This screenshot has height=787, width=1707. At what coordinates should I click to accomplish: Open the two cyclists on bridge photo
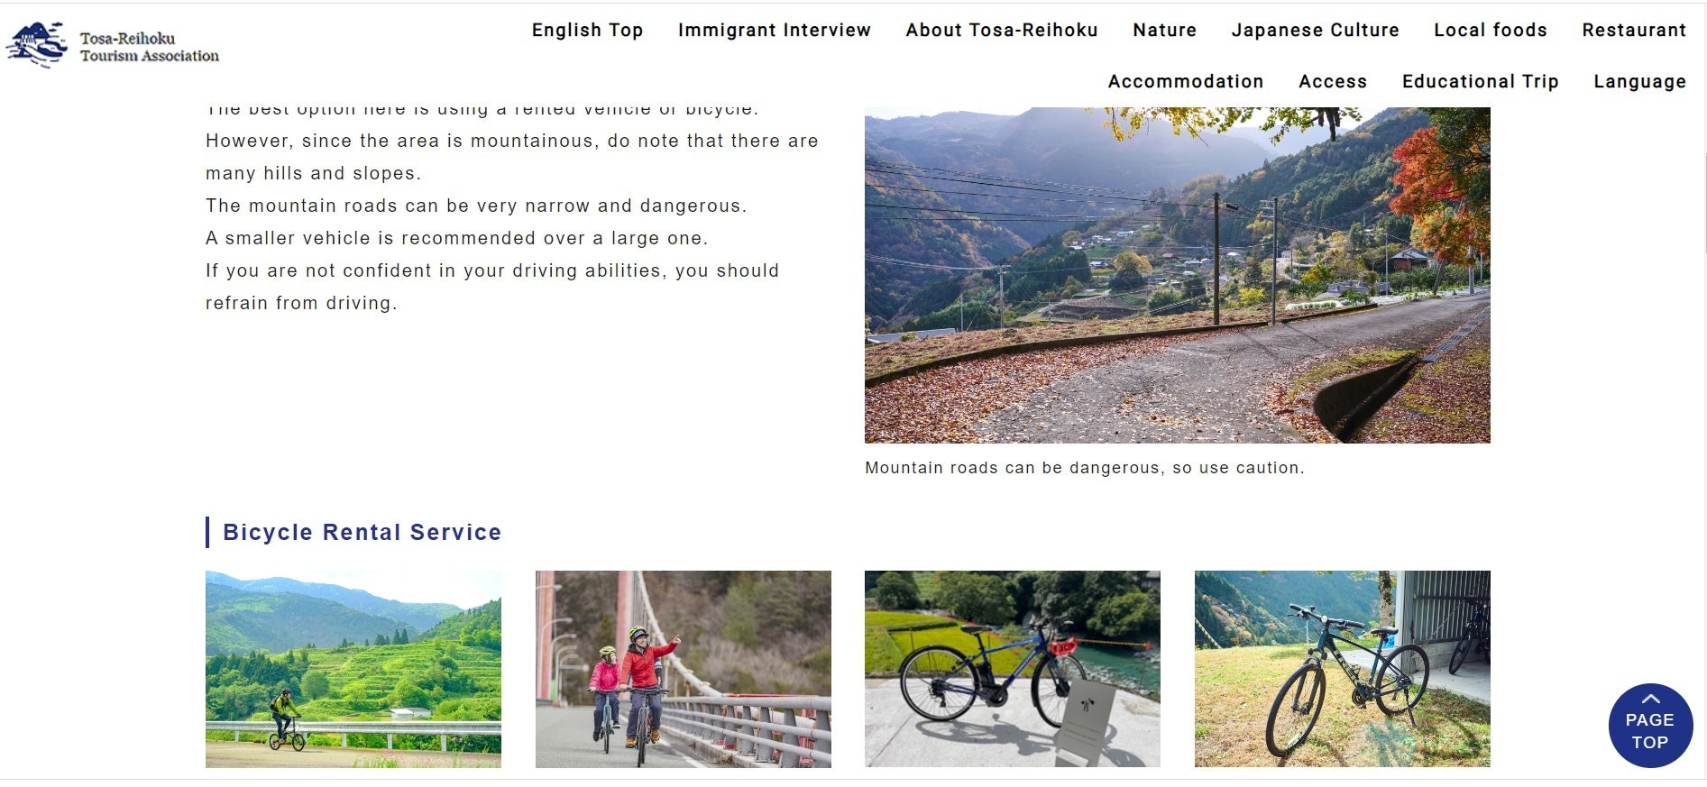tap(684, 669)
